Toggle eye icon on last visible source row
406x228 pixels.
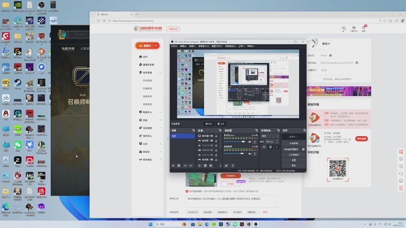point(212,160)
